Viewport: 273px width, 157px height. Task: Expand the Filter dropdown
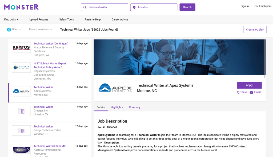pyautogui.click(x=16, y=30)
